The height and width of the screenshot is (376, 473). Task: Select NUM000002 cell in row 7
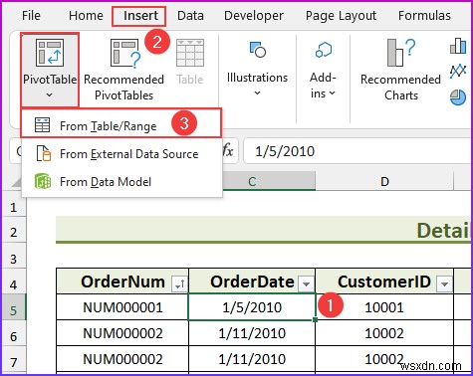tap(122, 359)
